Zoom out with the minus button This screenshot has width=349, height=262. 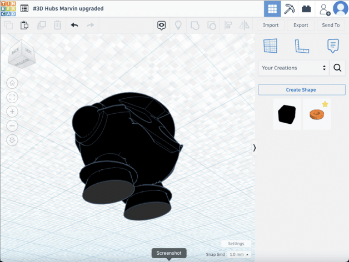(12, 126)
